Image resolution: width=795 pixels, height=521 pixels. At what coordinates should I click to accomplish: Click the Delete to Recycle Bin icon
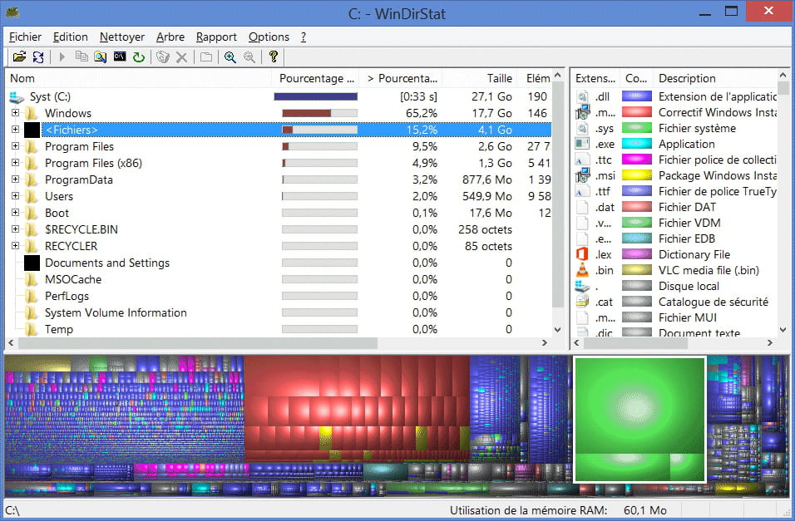(x=162, y=57)
